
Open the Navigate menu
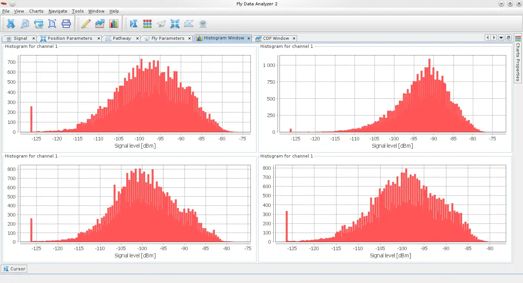(x=58, y=11)
